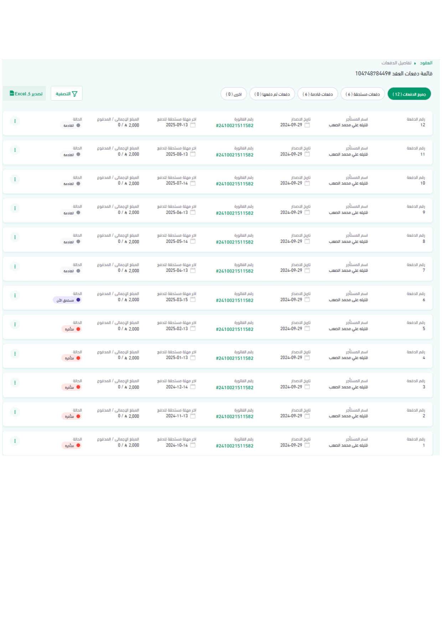Open the three-dot menu for payment 12
442x626 pixels.
(x=15, y=121)
